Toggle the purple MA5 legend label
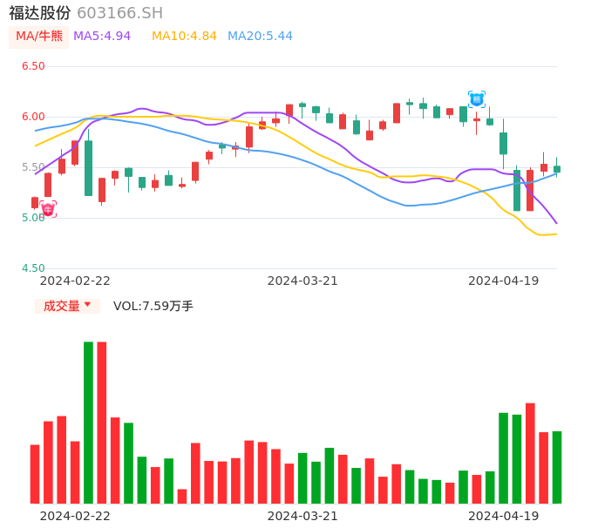Screen dimensions: 598x528 (102, 37)
